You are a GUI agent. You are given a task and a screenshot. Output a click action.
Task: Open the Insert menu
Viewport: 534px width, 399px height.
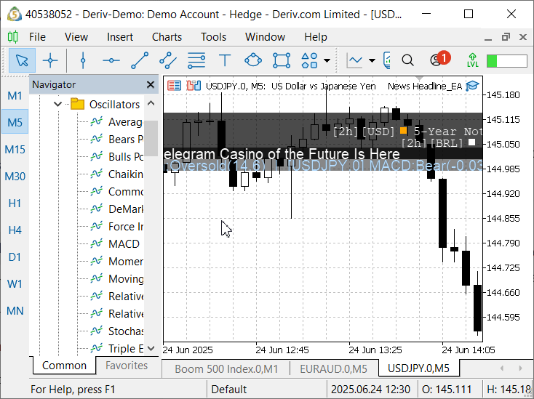click(x=120, y=37)
